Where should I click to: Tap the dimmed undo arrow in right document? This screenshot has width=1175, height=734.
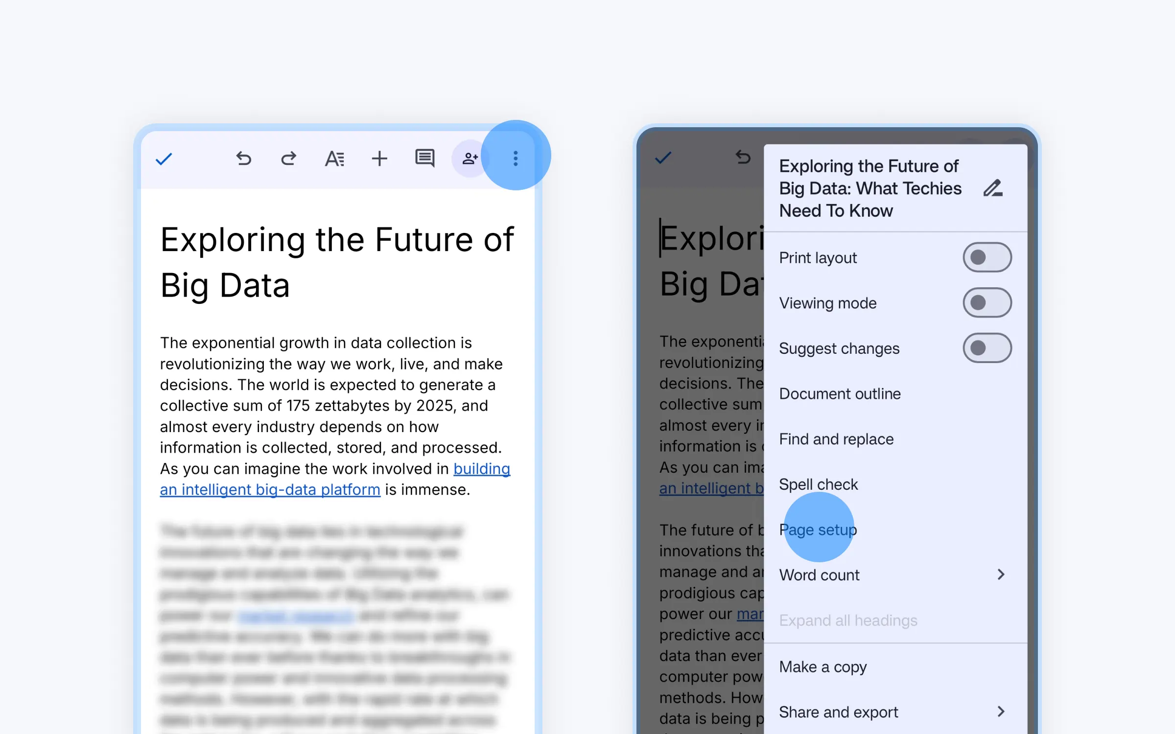pyautogui.click(x=743, y=157)
